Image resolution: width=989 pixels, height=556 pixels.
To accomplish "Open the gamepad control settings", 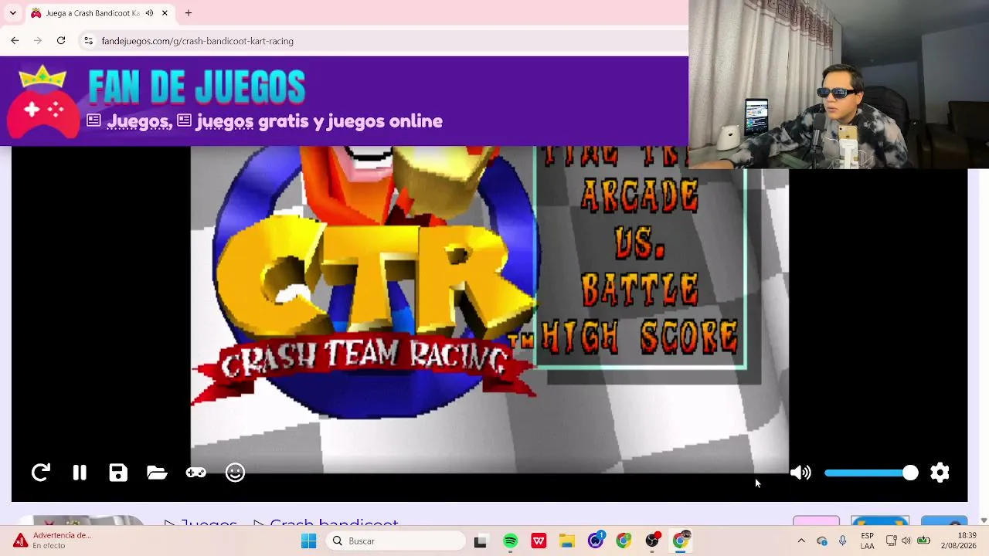I will 196,473.
